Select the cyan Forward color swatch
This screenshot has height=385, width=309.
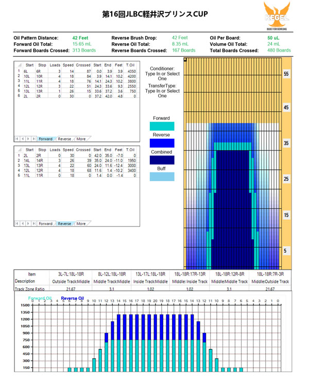(162, 126)
